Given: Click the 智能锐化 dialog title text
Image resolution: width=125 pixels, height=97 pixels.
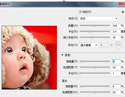Looking at the screenshot, I should (x=5, y=4).
